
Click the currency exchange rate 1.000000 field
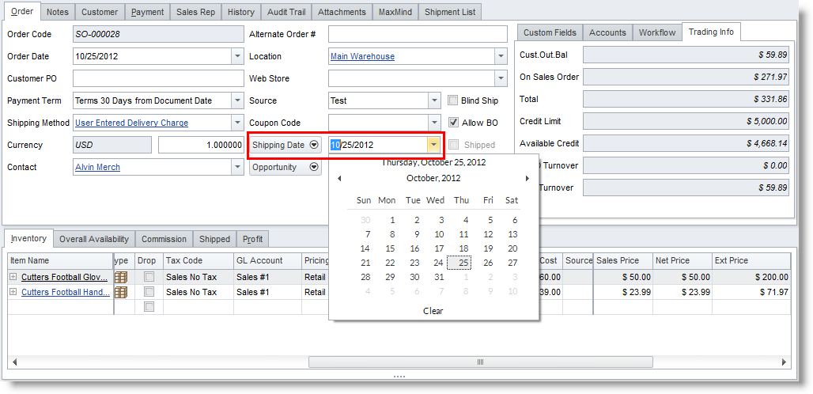coord(201,145)
